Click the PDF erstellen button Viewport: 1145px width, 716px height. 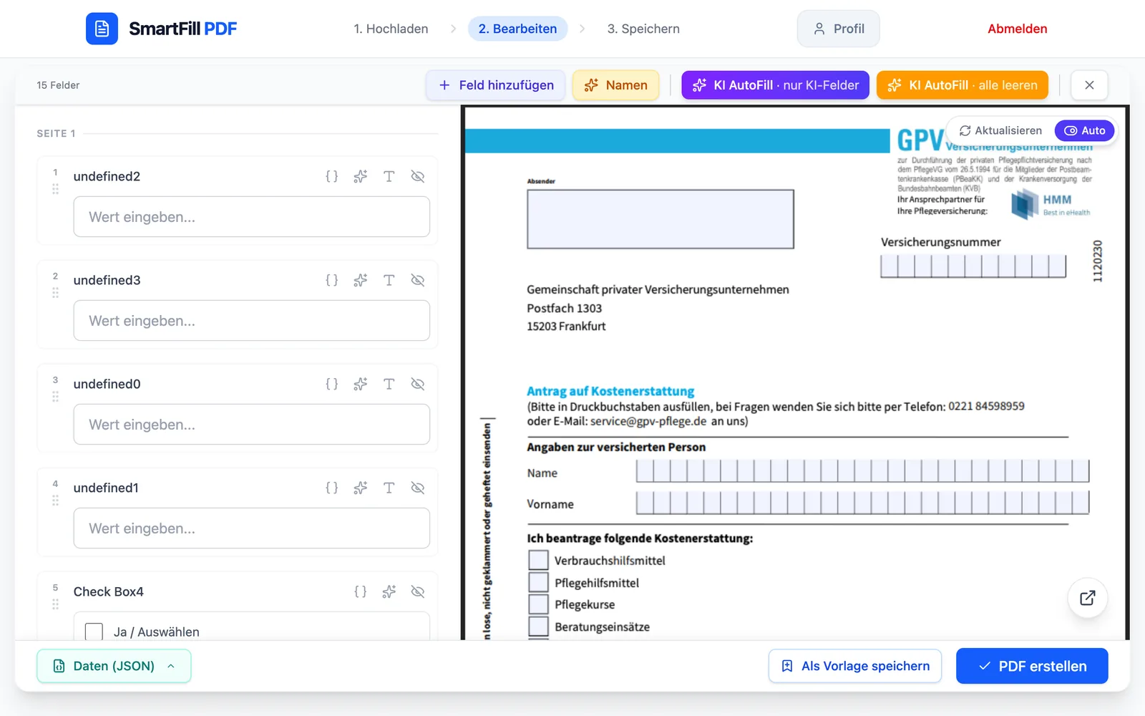point(1032,666)
